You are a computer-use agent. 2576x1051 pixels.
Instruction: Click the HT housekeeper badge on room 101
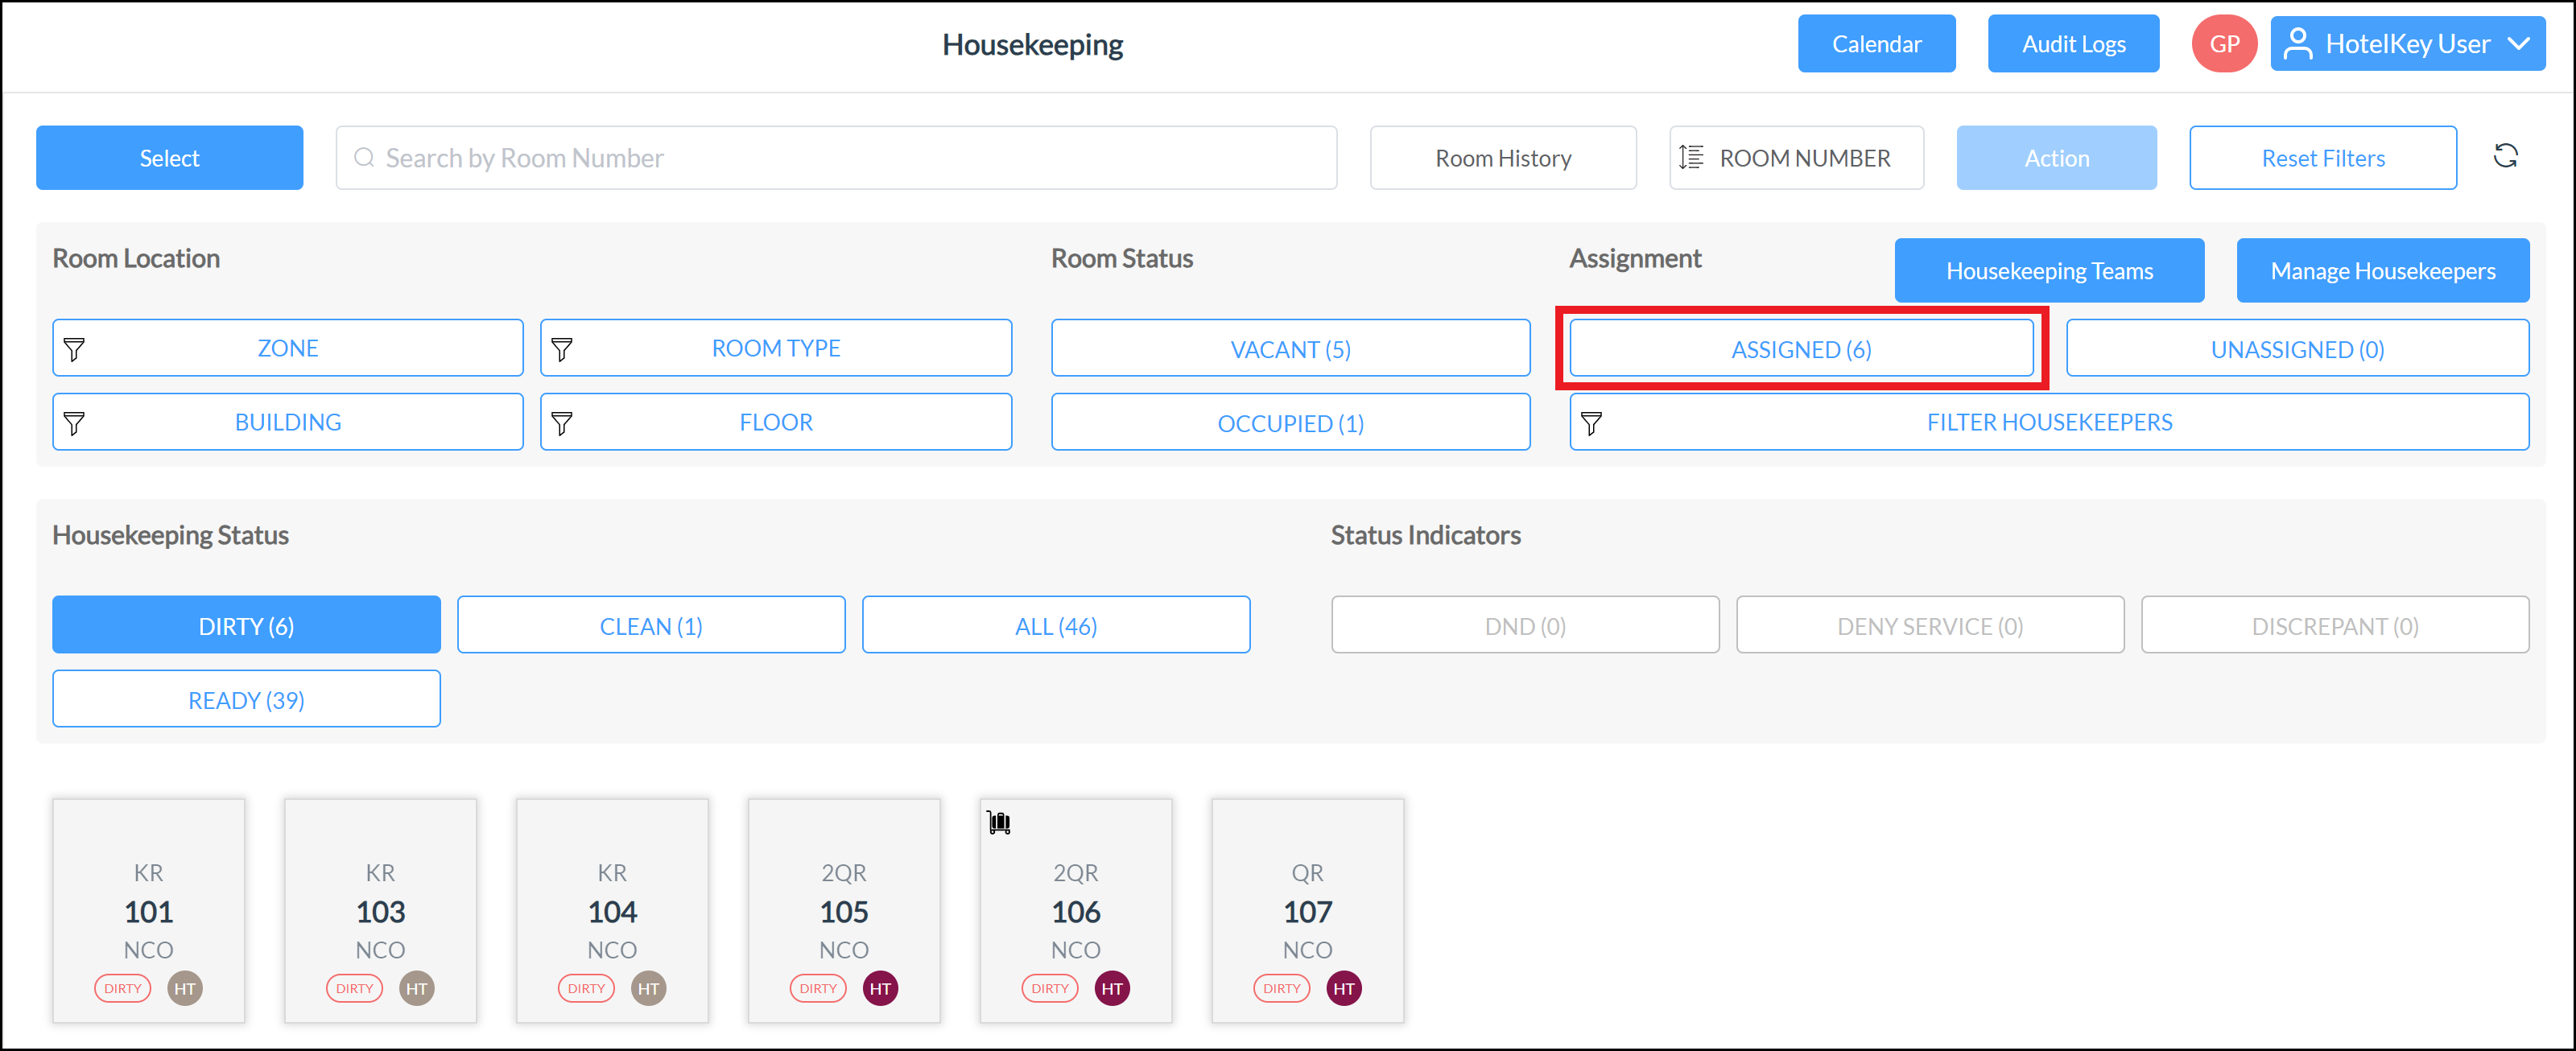coord(184,988)
